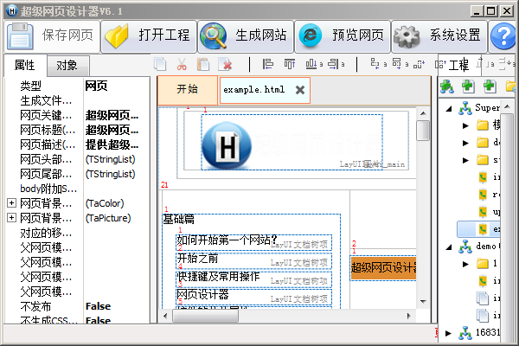
Task: Expand the folder named 1 under demo
Action: tap(465, 264)
